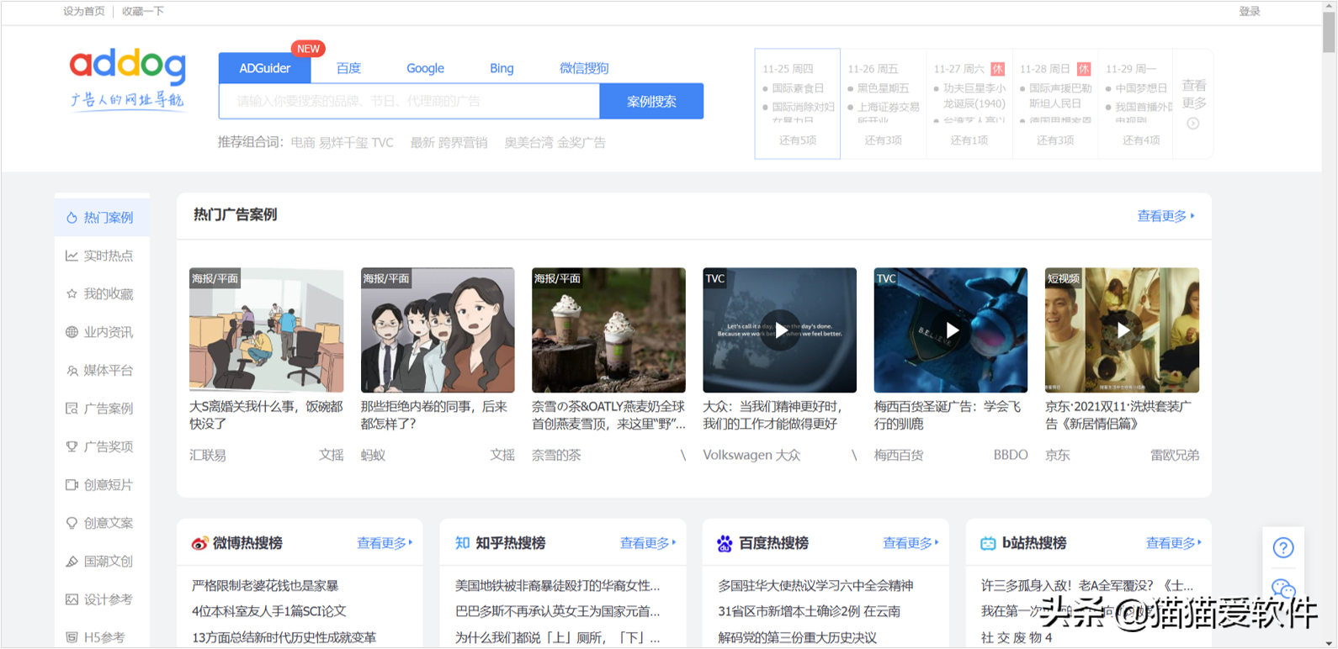Click the 广告案例 sidebar icon
1338x649 pixels.
72,409
